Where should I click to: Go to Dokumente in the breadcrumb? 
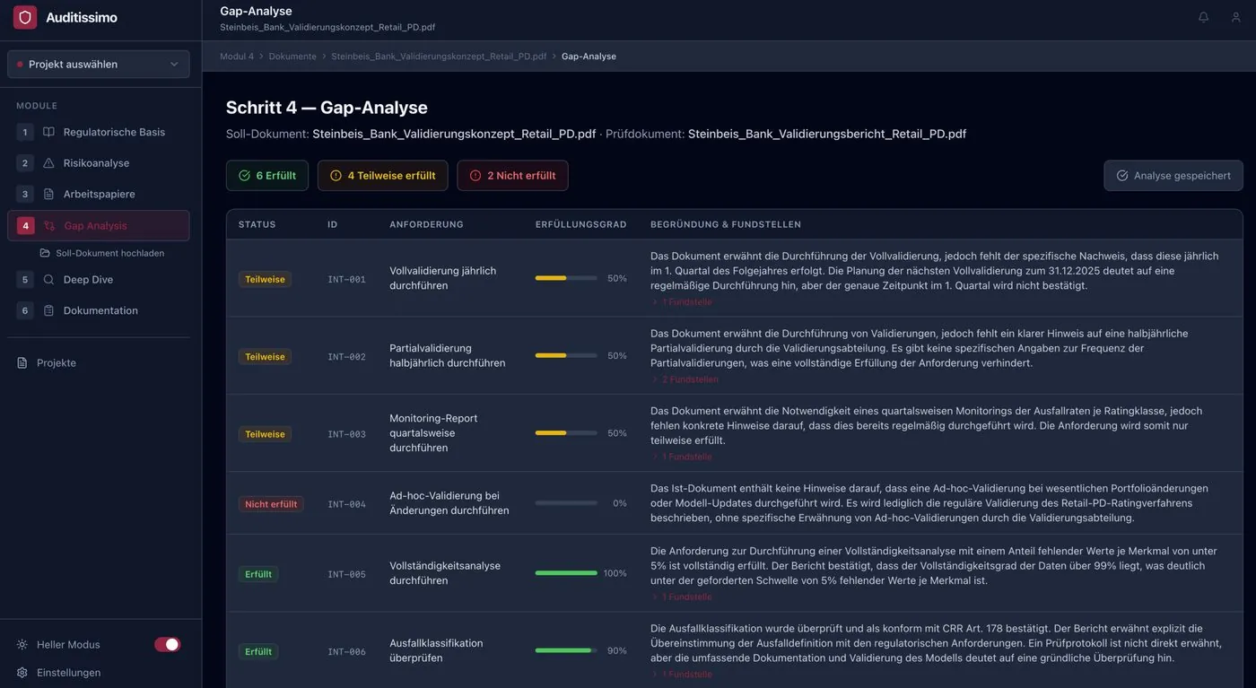tap(292, 57)
